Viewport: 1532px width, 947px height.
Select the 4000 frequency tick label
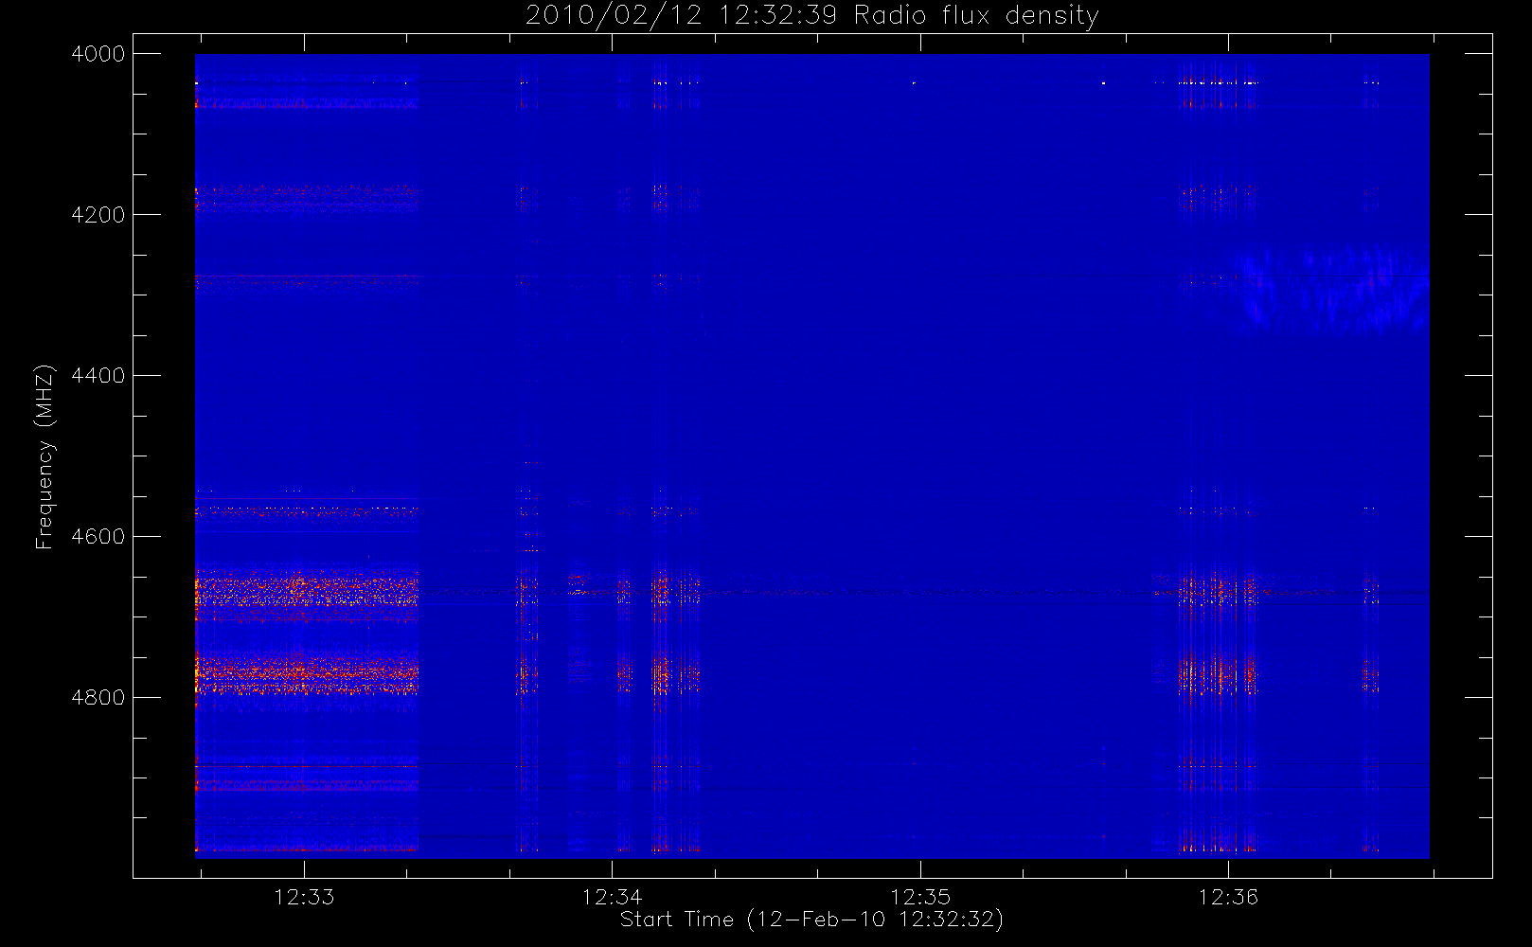click(98, 54)
